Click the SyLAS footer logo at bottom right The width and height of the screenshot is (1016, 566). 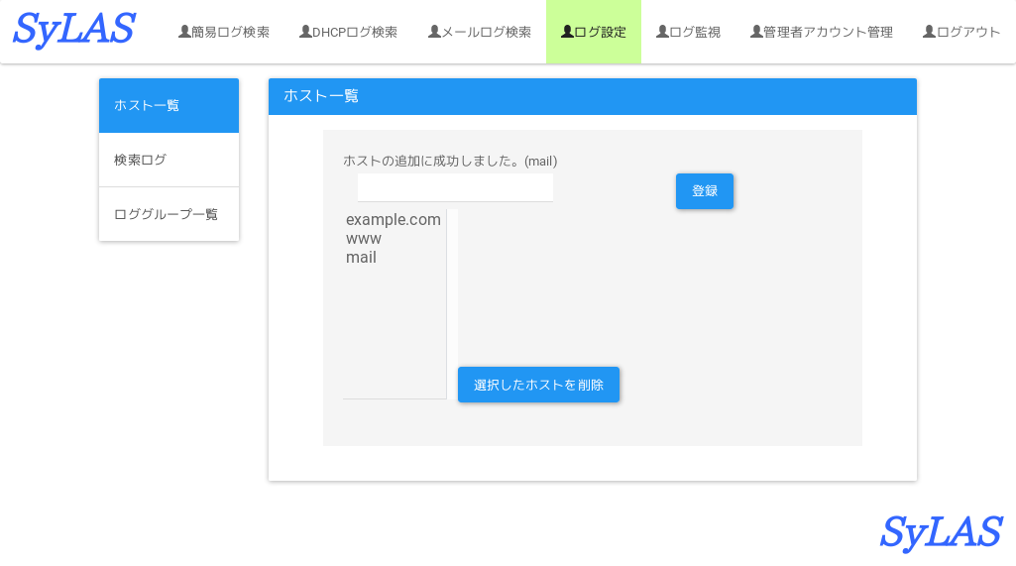[941, 533]
